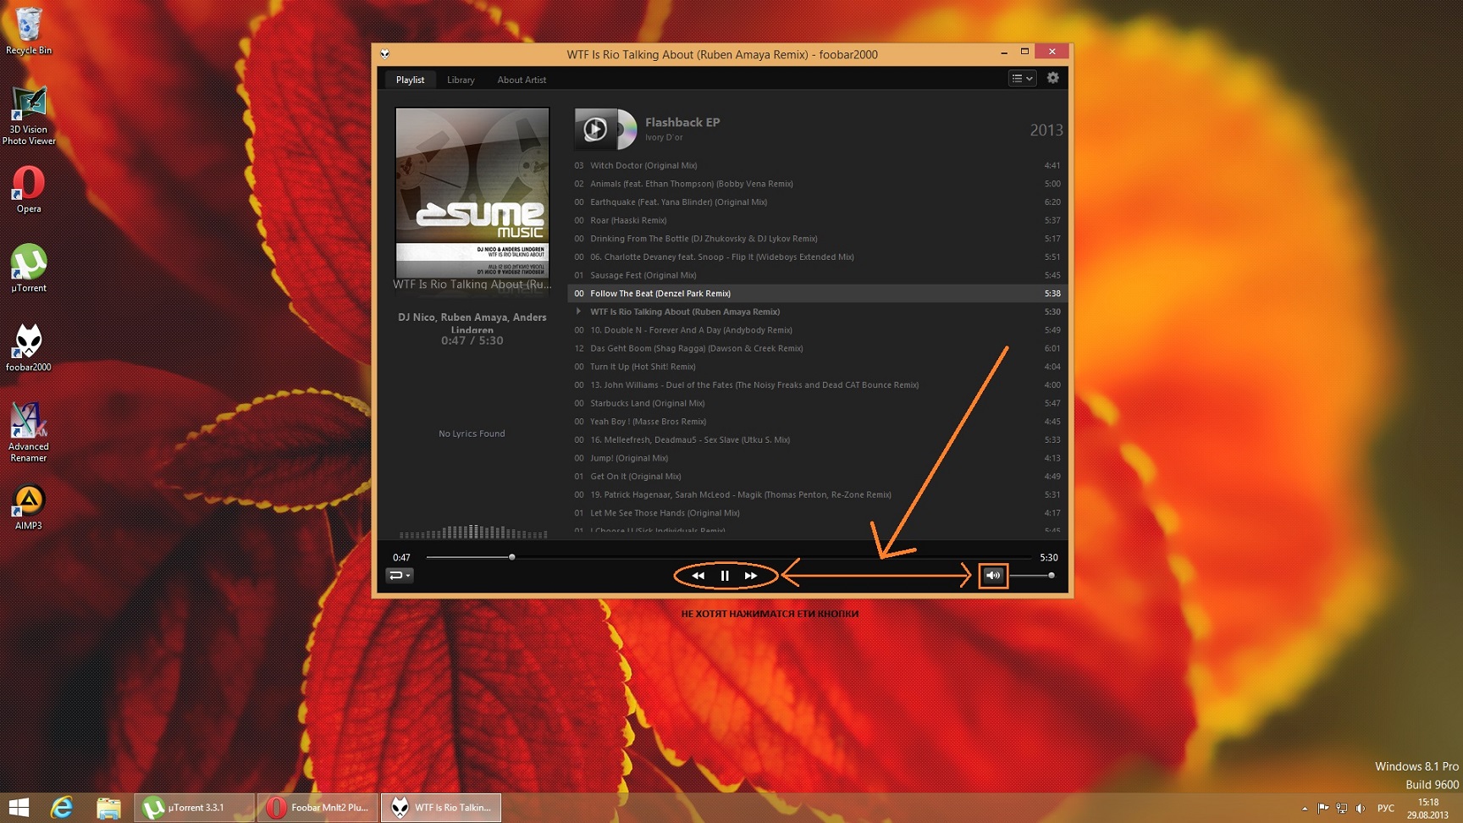The height and width of the screenshot is (823, 1463).
Task: Select track Roar (Haaski Remix)
Action: [819, 220]
